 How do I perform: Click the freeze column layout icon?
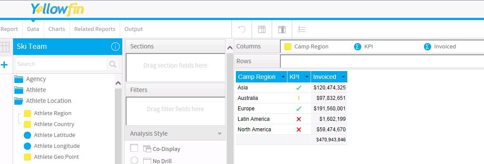tap(281, 29)
